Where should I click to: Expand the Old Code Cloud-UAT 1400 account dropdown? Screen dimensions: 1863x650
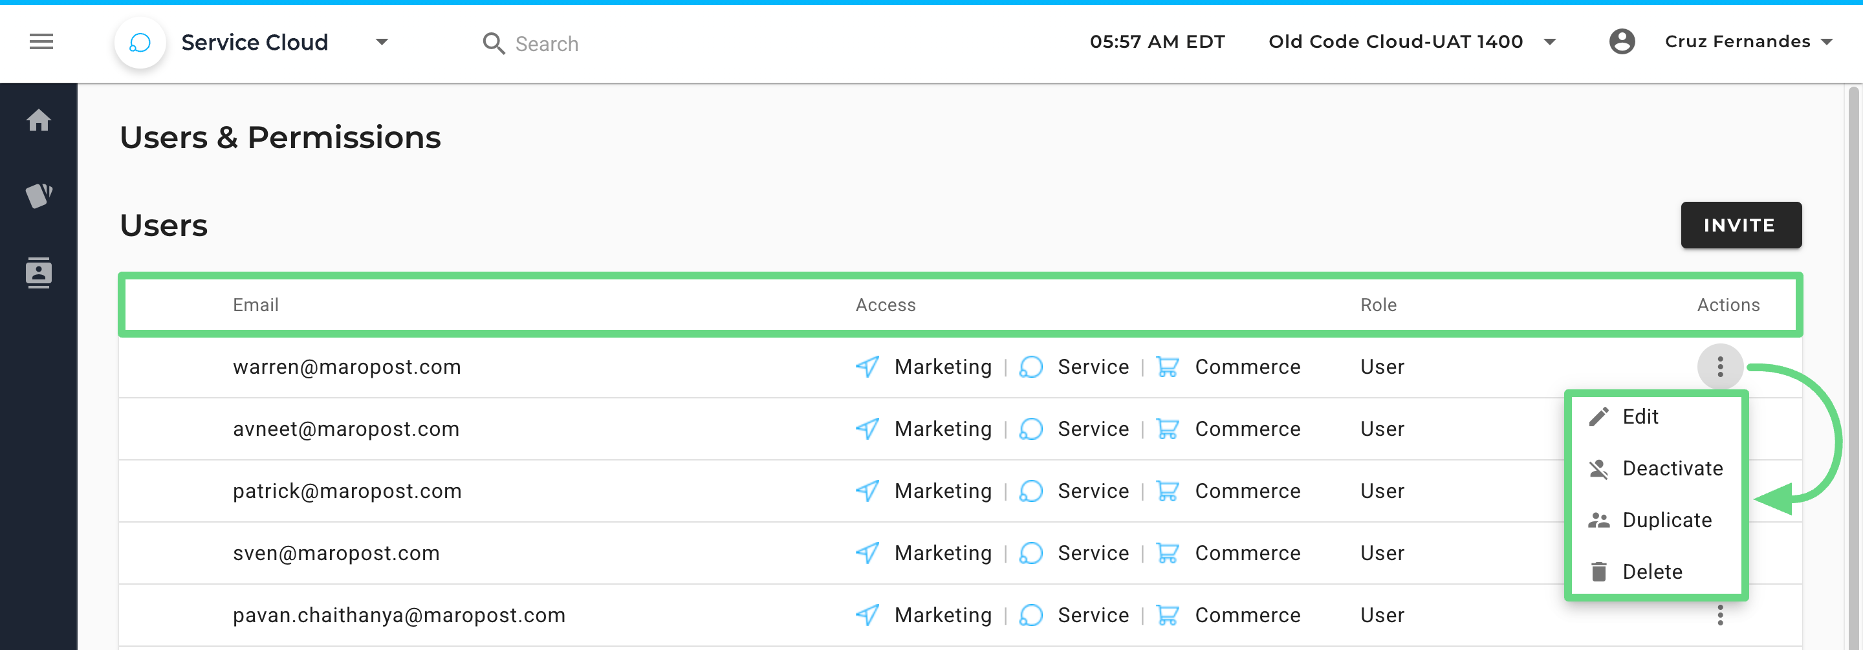(1549, 42)
